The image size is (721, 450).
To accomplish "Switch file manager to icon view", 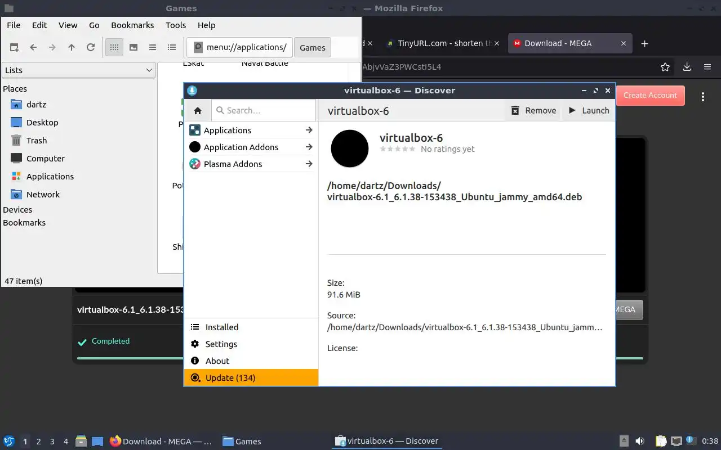I will coord(114,47).
